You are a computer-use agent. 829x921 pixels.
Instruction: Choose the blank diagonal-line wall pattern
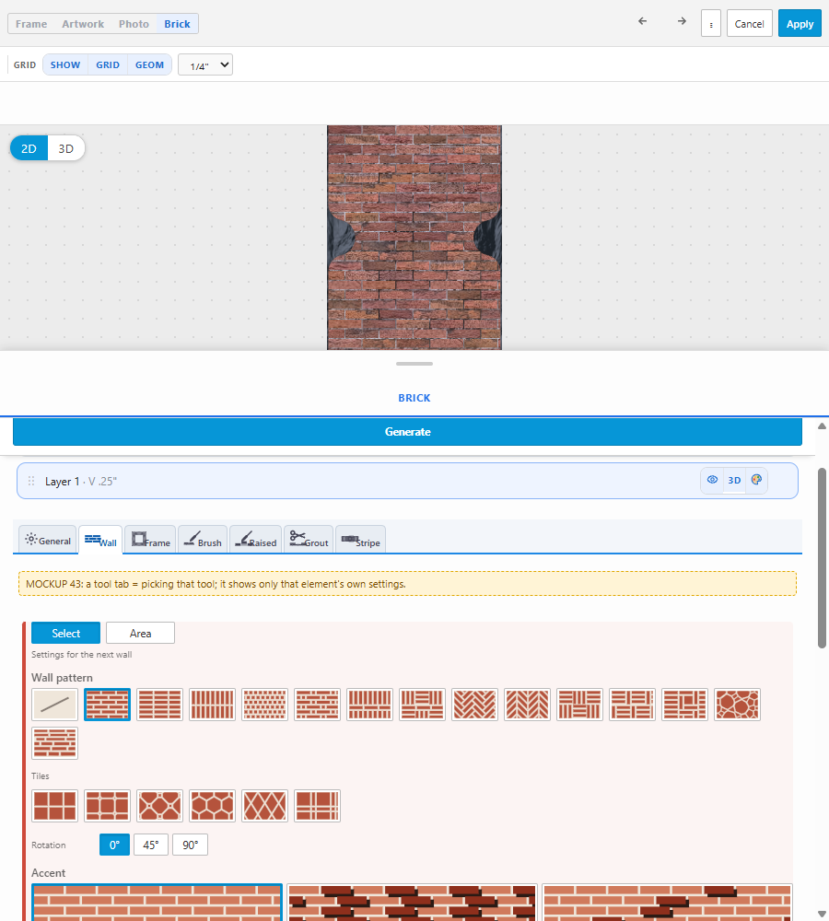[x=54, y=705]
